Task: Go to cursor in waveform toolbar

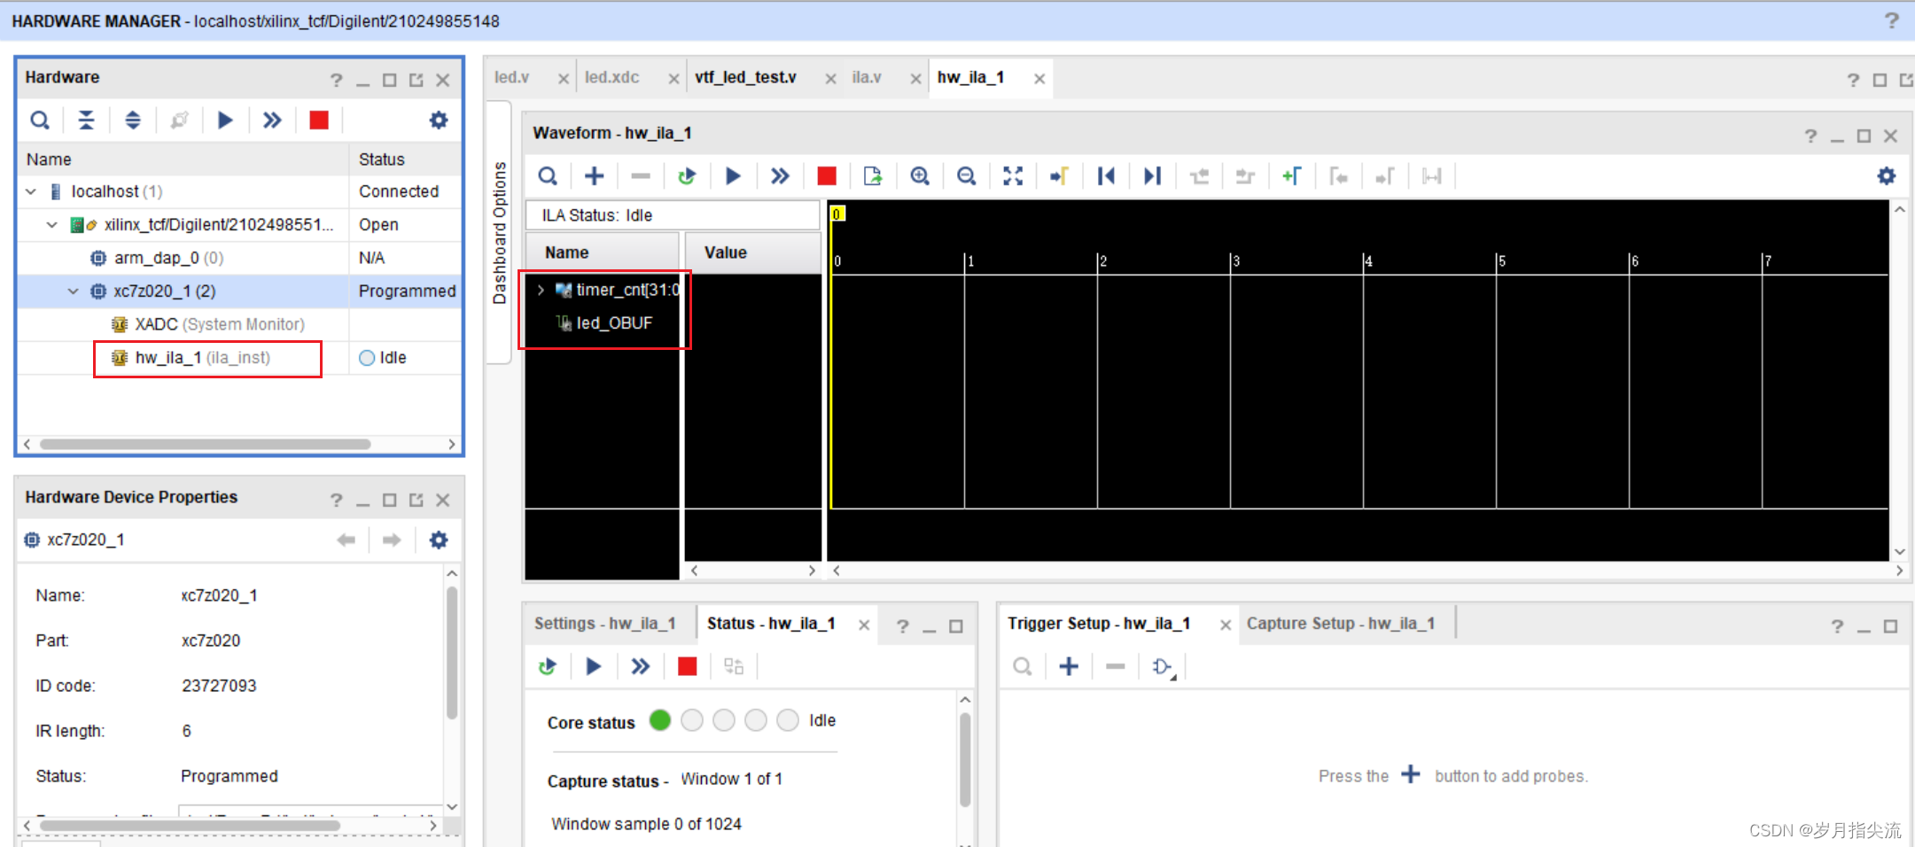Action: point(1059,176)
